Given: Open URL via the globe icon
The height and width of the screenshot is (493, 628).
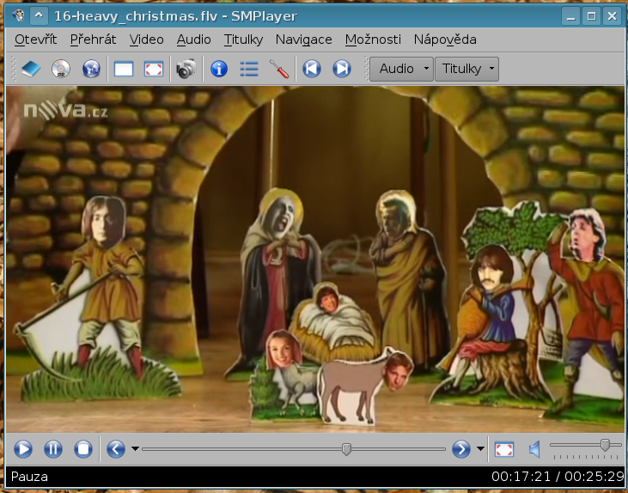Looking at the screenshot, I should pos(91,69).
